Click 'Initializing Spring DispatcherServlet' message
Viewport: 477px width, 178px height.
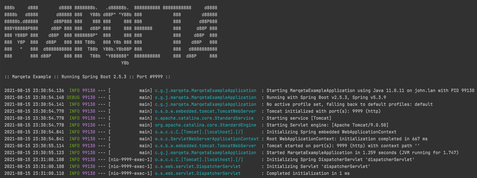coord(340,160)
